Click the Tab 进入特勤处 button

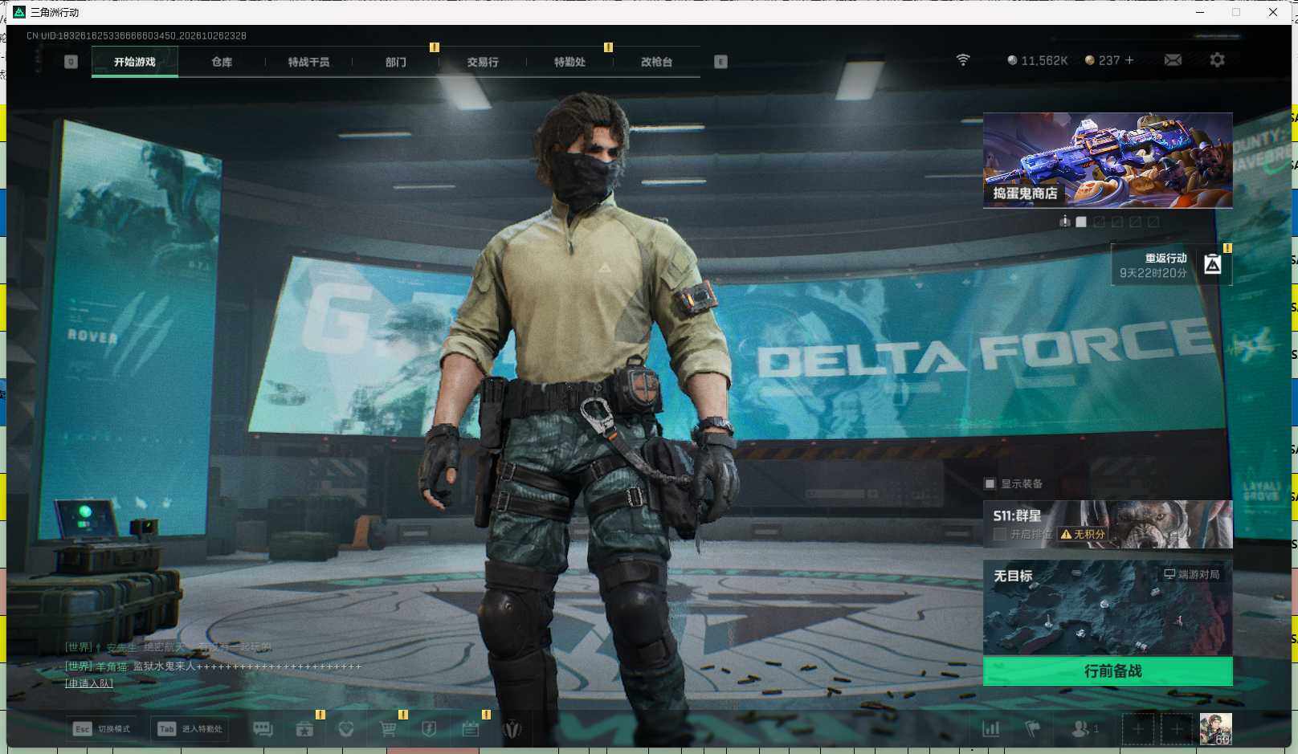point(190,729)
